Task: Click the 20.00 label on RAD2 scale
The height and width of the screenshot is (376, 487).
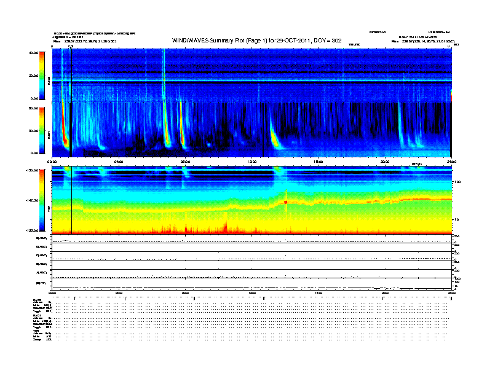Action: pyautogui.click(x=34, y=76)
